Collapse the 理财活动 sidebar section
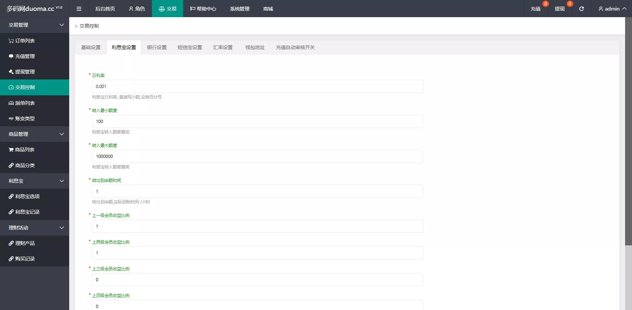The image size is (632, 310). pyautogui.click(x=61, y=228)
